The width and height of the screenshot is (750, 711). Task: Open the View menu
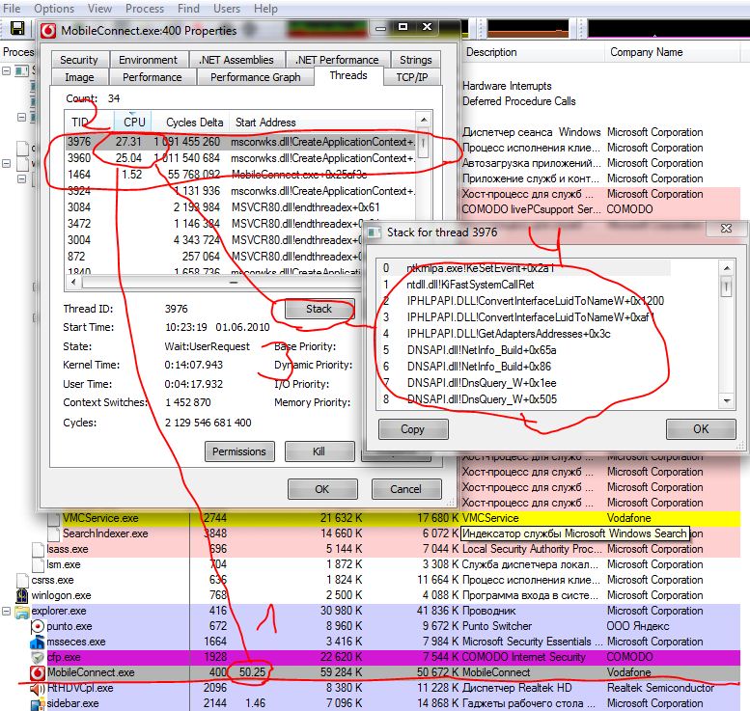[x=99, y=9]
